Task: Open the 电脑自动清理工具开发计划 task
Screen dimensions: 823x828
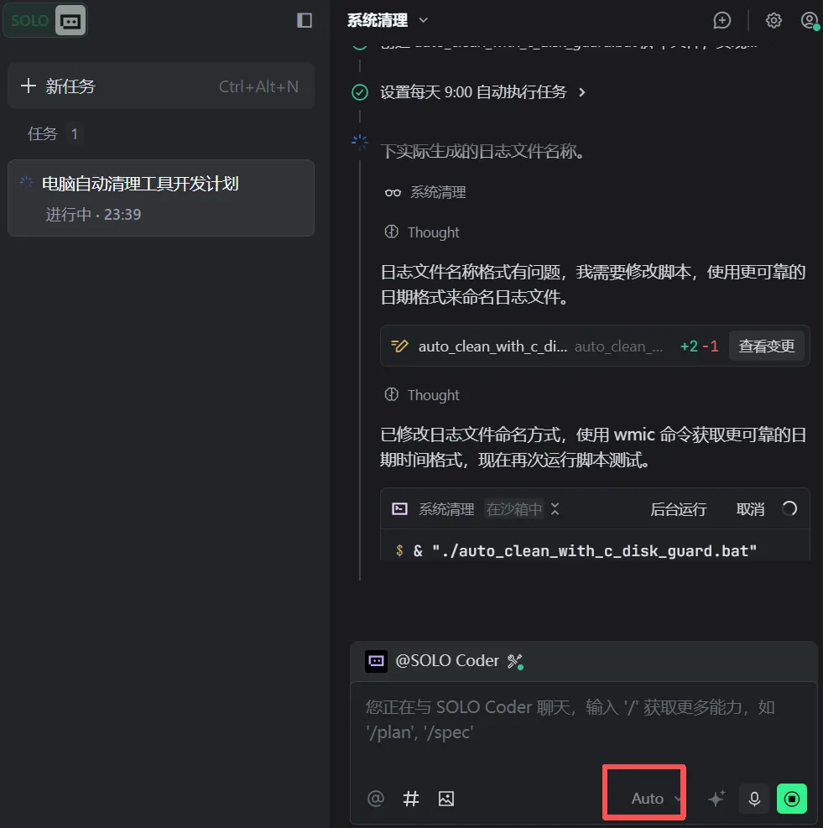Action: [161, 198]
